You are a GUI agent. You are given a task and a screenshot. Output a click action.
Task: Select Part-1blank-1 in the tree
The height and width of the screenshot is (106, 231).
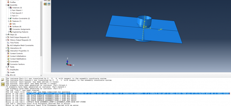[x=17, y=10]
